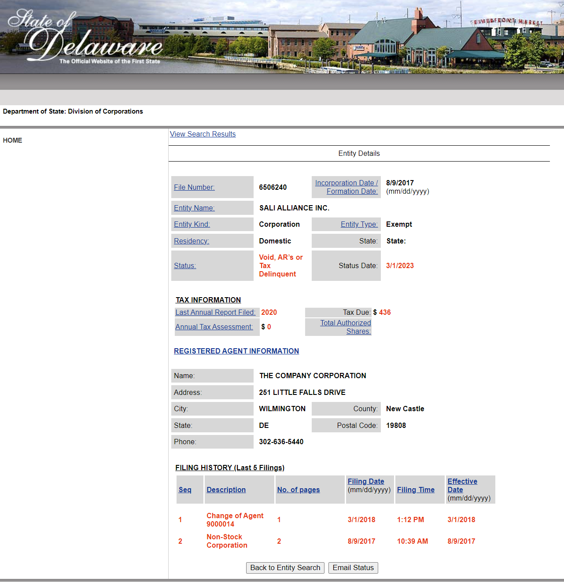Click the Filing Date column header

click(366, 481)
